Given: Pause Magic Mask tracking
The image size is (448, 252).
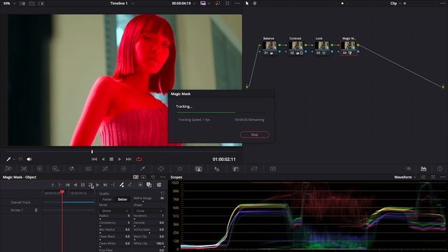Looking at the screenshot, I should (x=83, y=185).
